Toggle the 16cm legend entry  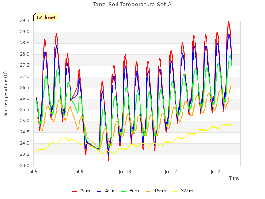pyautogui.click(x=156, y=191)
